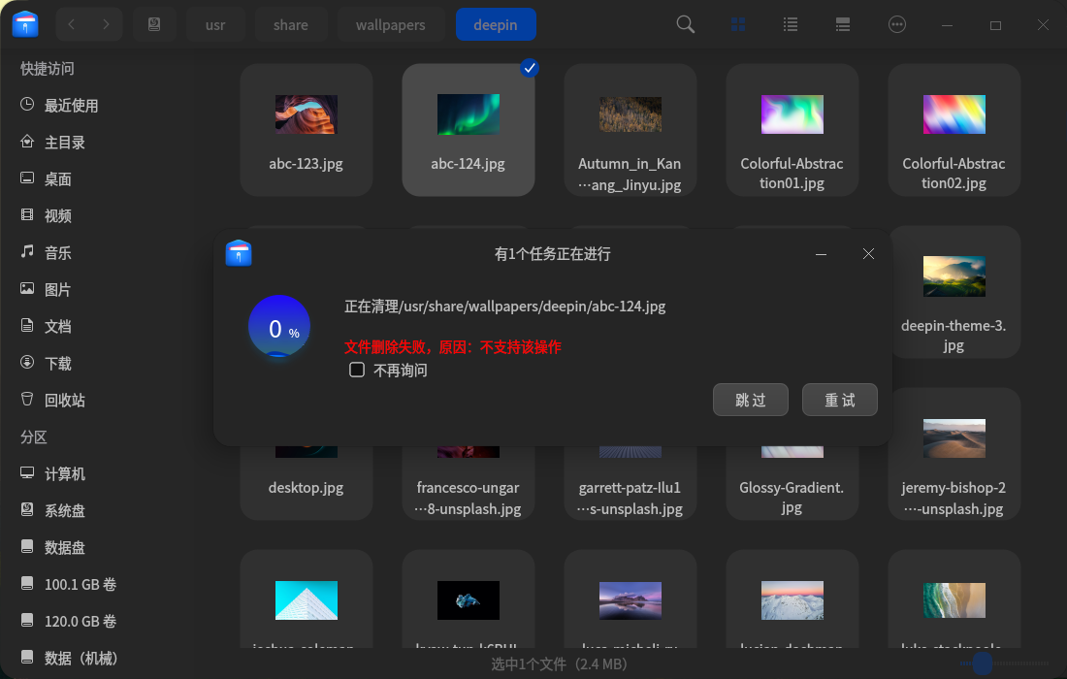The width and height of the screenshot is (1067, 679).
Task: Switch to list view mode
Action: coord(791,24)
